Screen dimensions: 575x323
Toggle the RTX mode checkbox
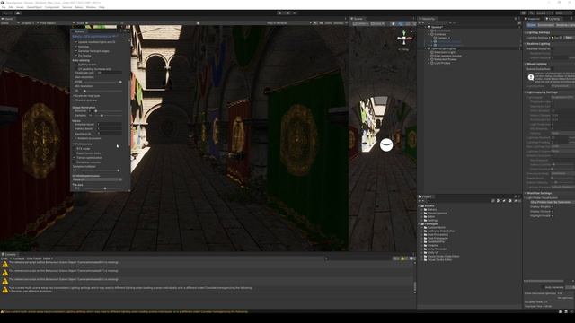coord(75,149)
